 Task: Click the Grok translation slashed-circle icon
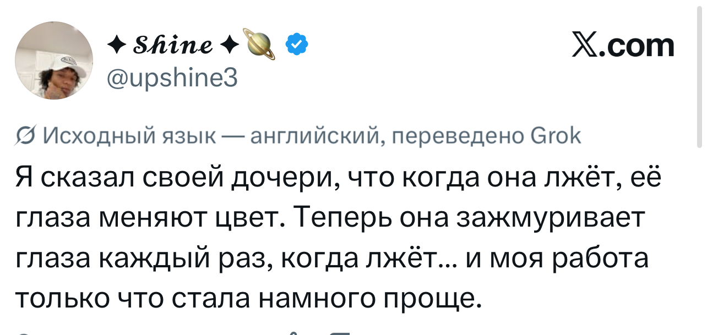(24, 135)
